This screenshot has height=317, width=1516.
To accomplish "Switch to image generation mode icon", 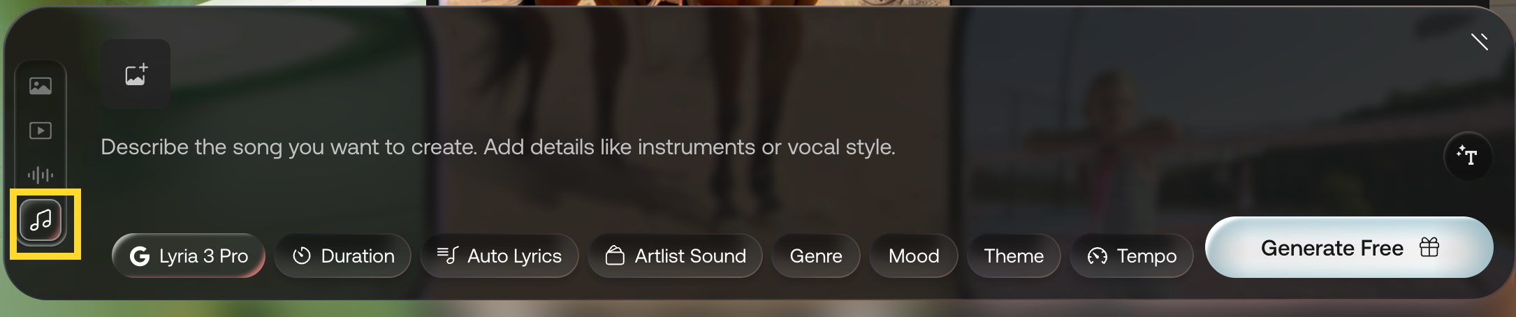I will [41, 86].
